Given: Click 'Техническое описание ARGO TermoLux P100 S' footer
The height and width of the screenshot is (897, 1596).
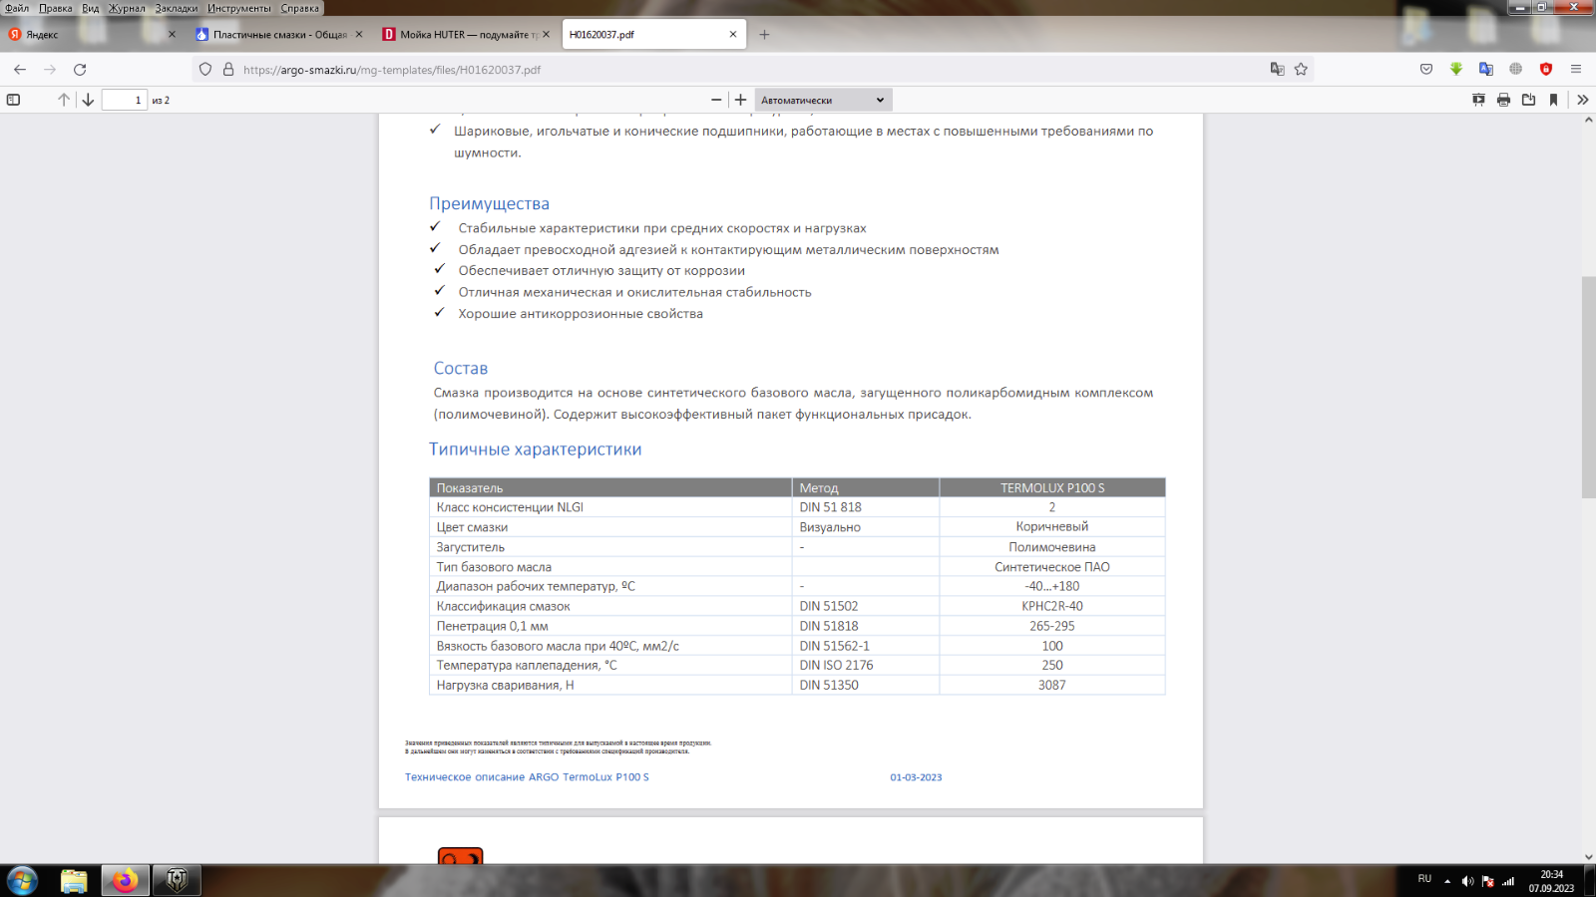Looking at the screenshot, I should (527, 777).
